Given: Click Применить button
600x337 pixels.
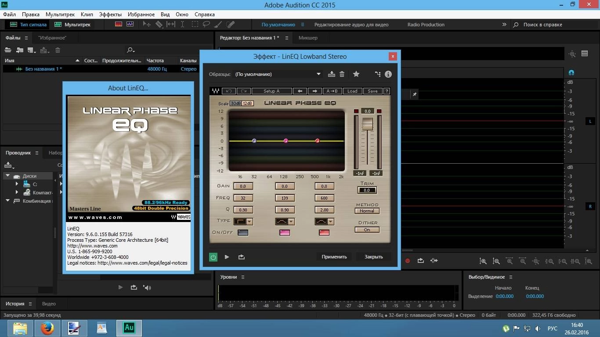Looking at the screenshot, I should click(334, 257).
